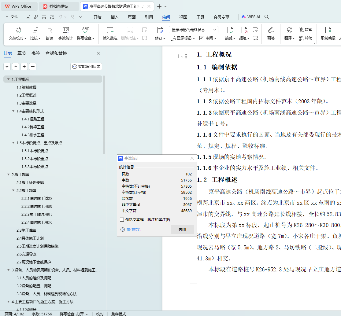Switch to the 书签 panel tab
The image size is (341, 316).
coord(36,53)
